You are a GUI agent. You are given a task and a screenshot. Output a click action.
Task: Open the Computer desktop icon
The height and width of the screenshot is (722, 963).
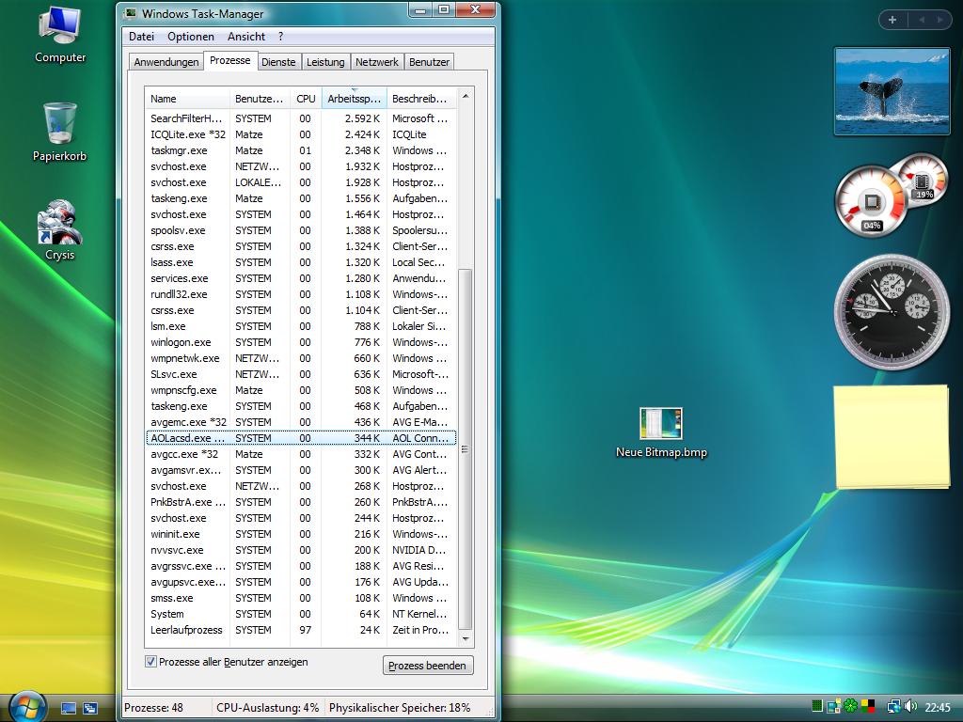59,35
